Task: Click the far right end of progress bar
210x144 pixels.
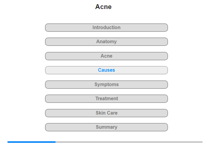Action: coord(202,142)
